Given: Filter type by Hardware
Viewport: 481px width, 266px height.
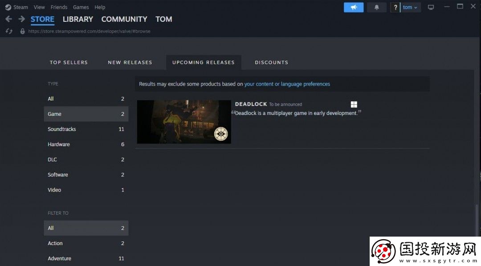Looking at the screenshot, I should (86, 144).
